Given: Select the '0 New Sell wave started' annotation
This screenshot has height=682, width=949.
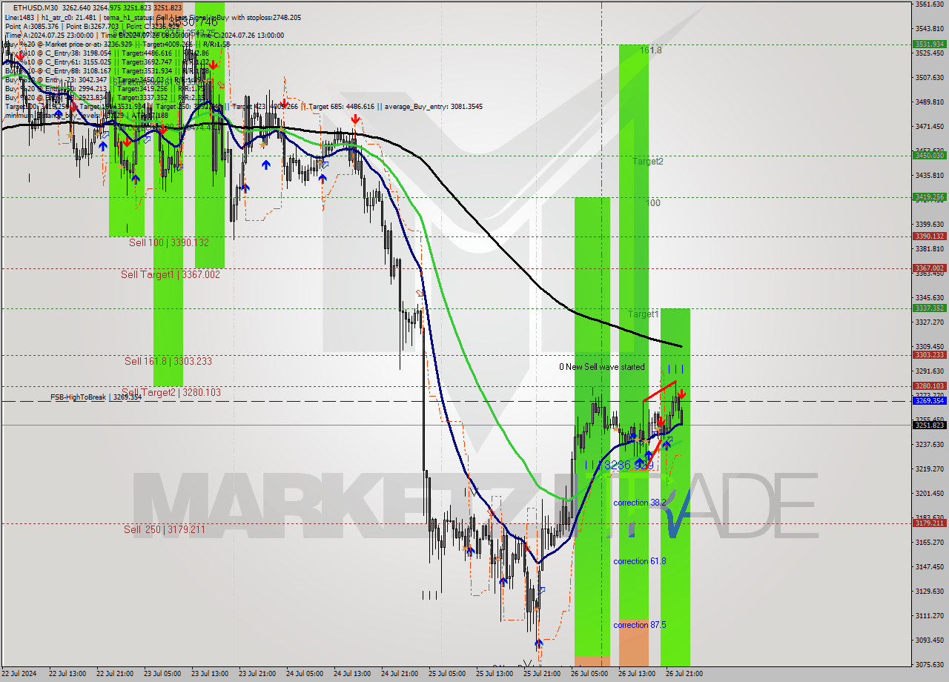Looking at the screenshot, I should 602,367.
